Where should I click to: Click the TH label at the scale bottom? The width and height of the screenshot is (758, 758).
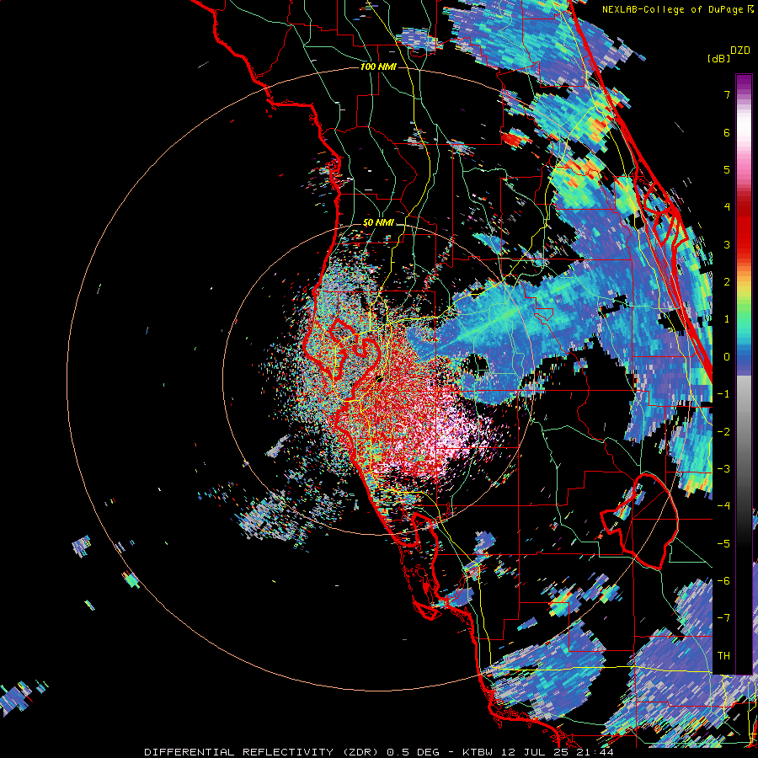(723, 656)
